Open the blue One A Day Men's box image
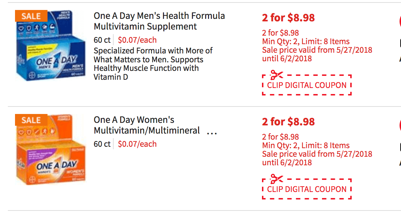This screenshot has height=213, width=401. point(51,46)
